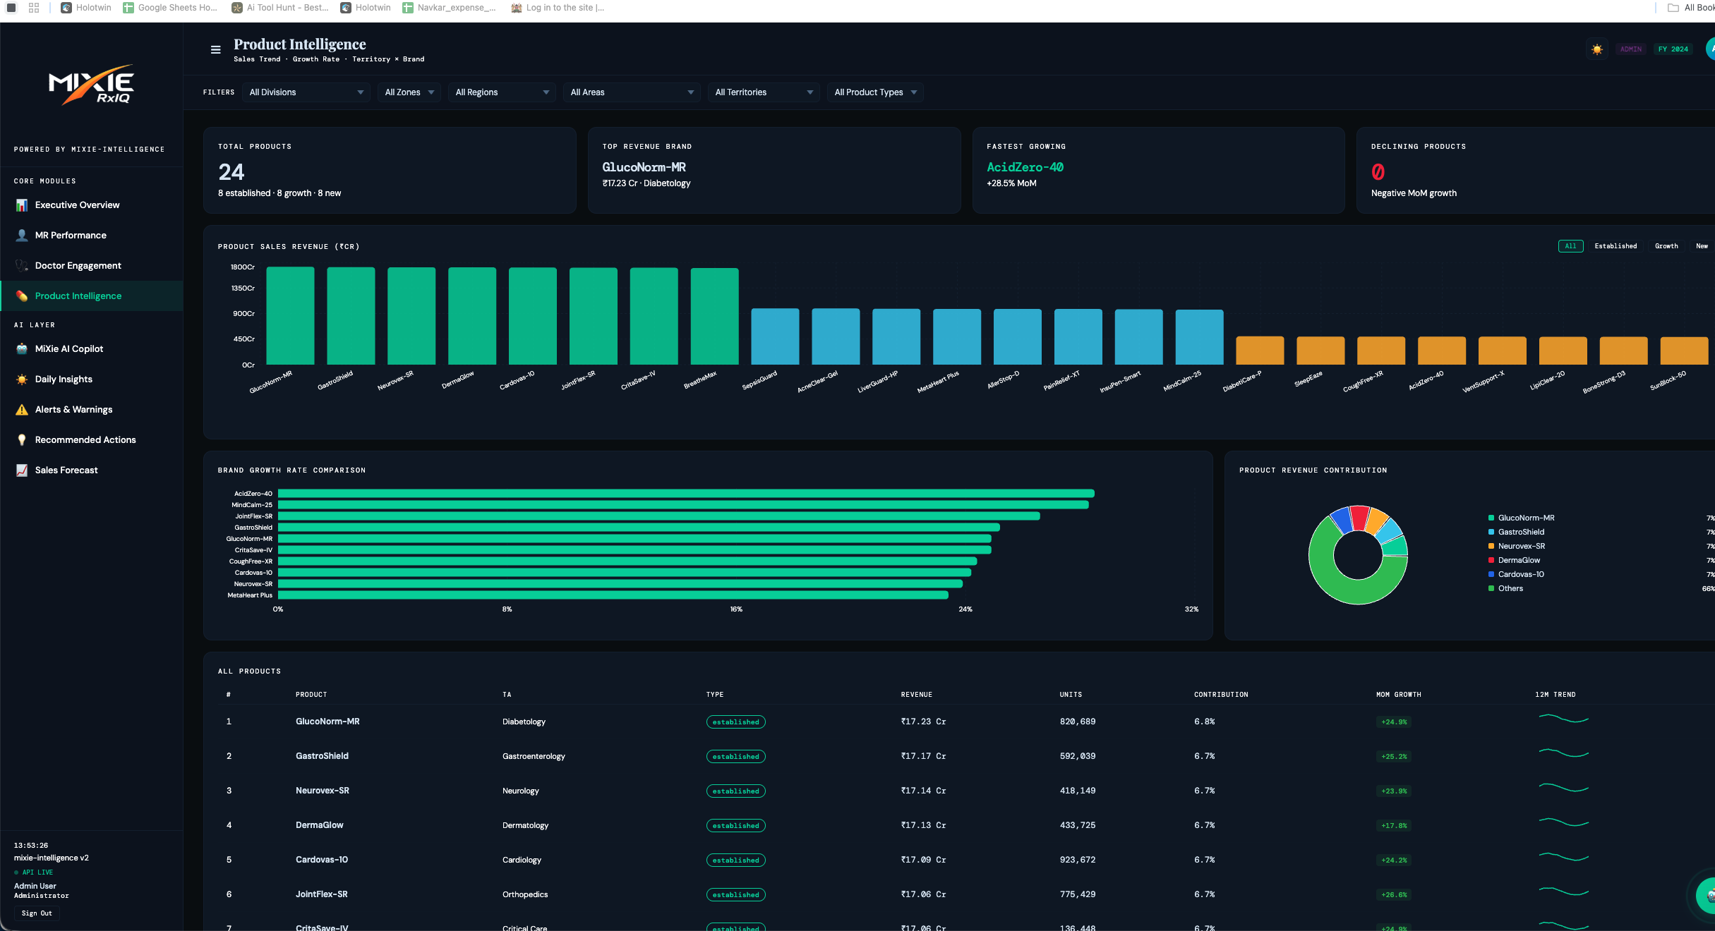Screen dimensions: 1715x931
Task: Open Daily Insights
Action: coord(64,379)
